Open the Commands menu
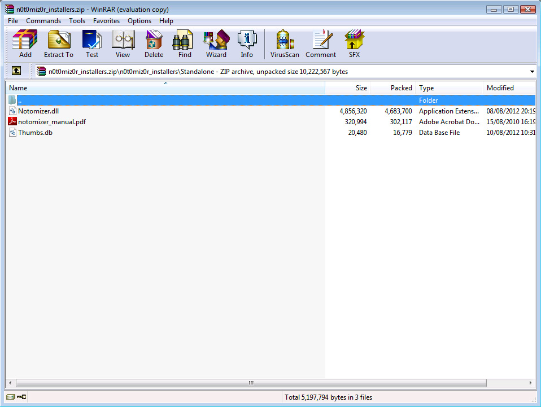541x407 pixels. click(x=43, y=21)
